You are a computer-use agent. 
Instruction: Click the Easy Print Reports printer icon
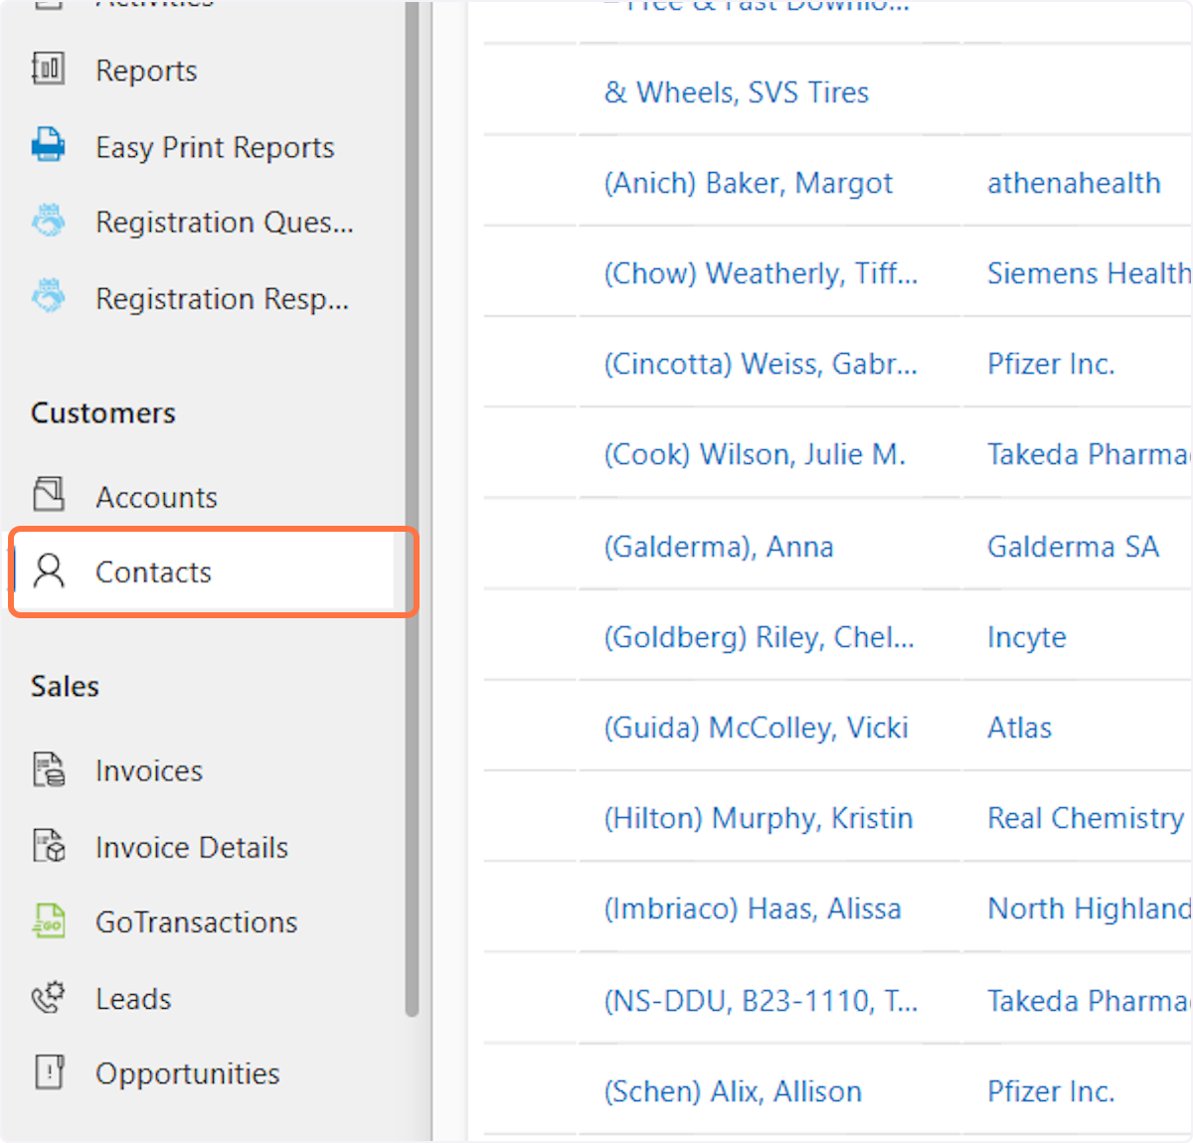coord(48,145)
